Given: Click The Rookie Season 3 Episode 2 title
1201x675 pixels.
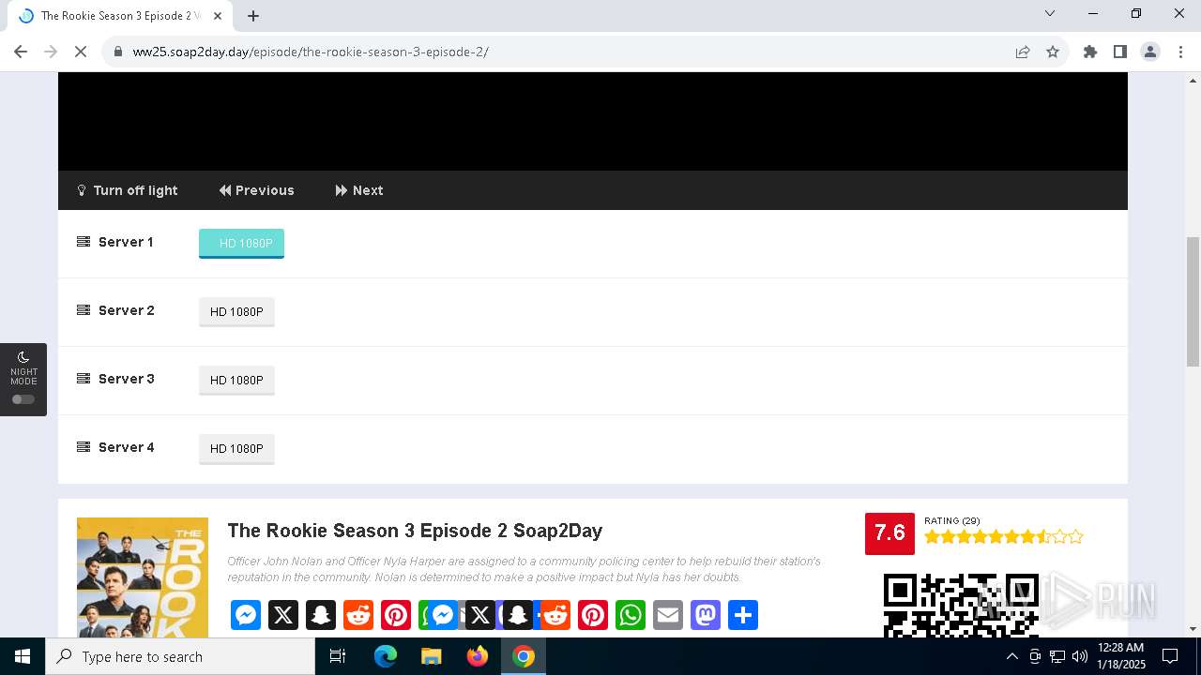Looking at the screenshot, I should tap(415, 531).
